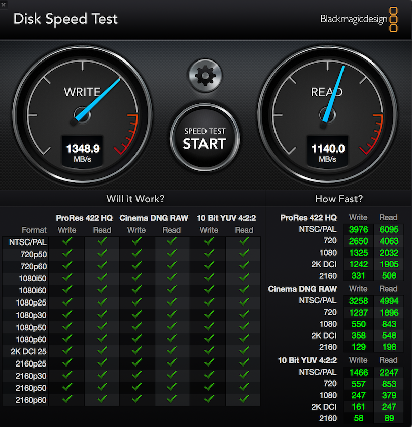Click 1080p60 Cinema DNG RAW Read checkmark

click(172, 339)
